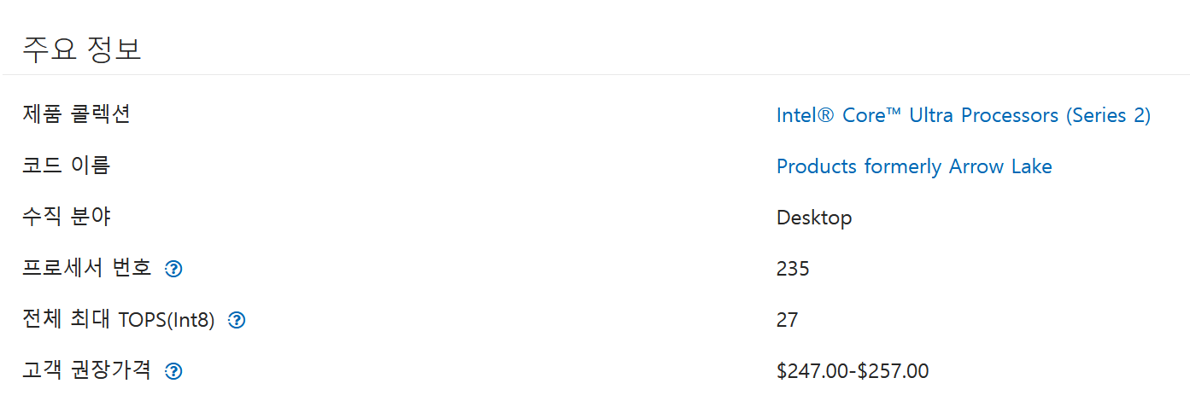1190x407 pixels.
Task: Select the 프로세서 번호 label text
Action: click(x=87, y=268)
